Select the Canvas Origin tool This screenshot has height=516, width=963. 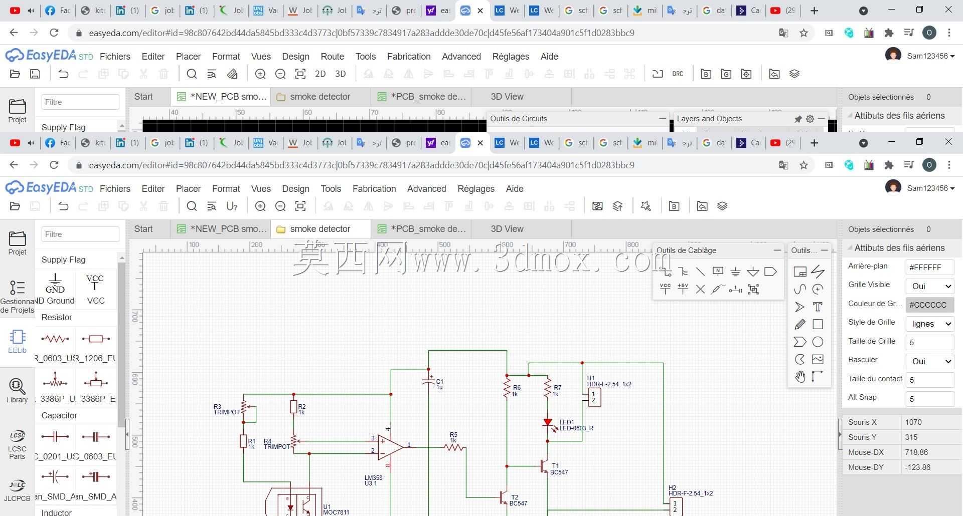click(818, 377)
